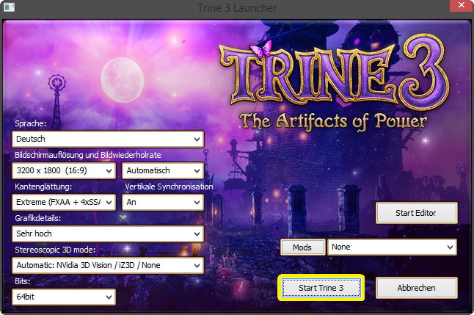Open the Stereoscopic 3D mode dropdown
The height and width of the screenshot is (315, 474).
click(108, 265)
